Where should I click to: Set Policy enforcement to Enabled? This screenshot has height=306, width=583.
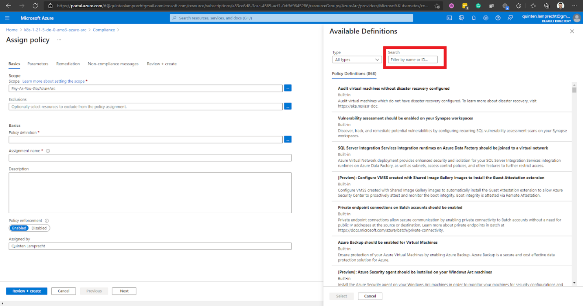19,228
